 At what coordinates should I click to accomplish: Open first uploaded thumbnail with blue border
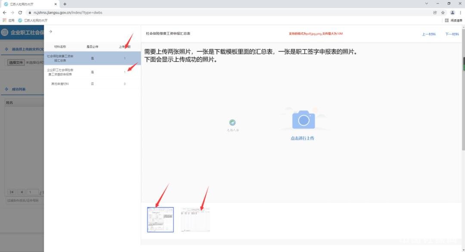click(160, 220)
